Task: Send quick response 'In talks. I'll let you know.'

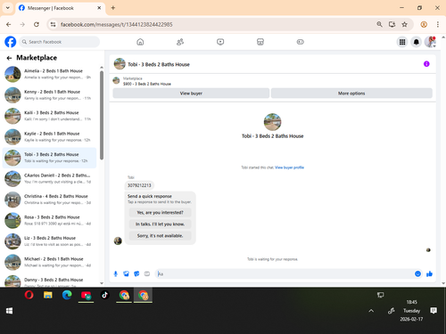Action: click(x=160, y=224)
